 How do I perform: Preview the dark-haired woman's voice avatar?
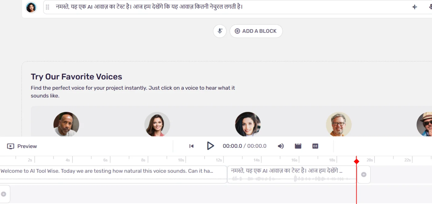248,124
